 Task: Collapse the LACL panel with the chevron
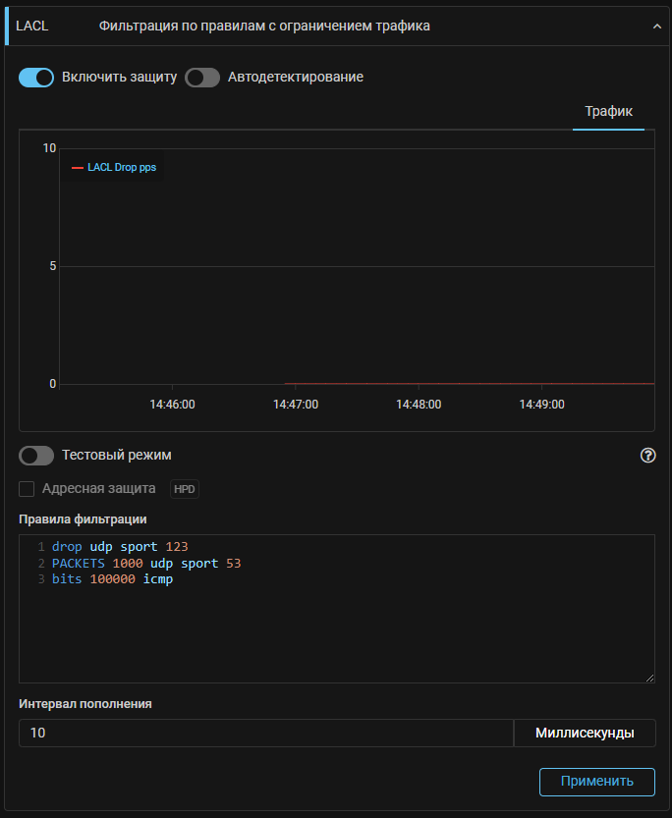656,27
